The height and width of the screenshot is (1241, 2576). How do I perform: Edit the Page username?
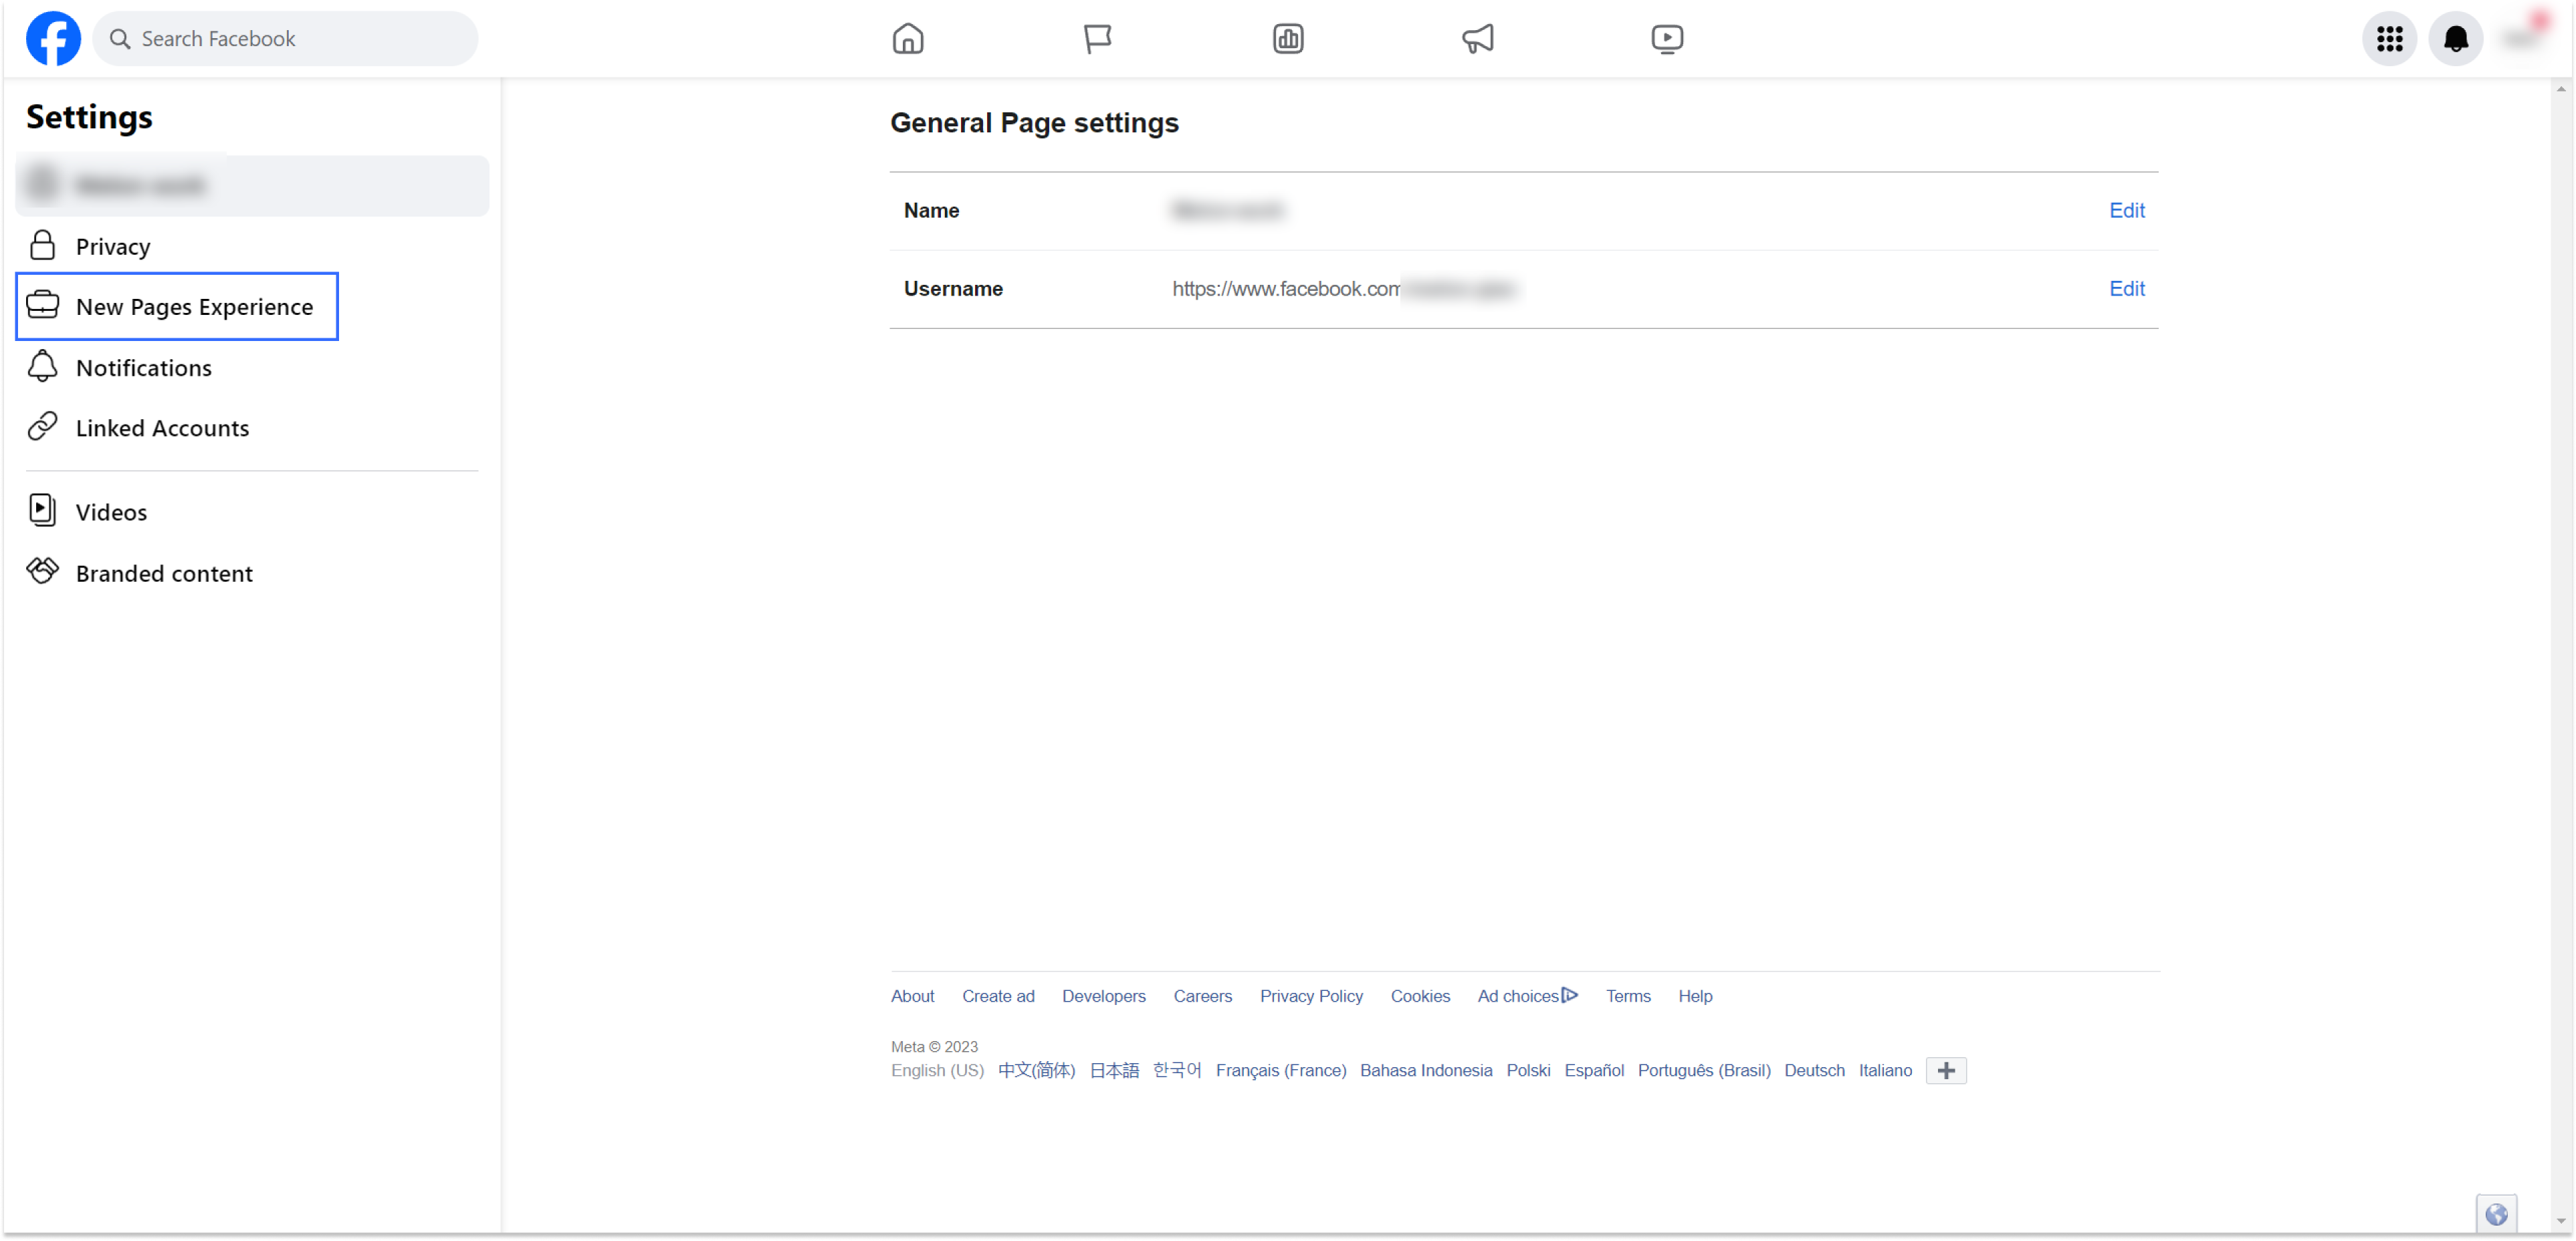pos(2126,288)
